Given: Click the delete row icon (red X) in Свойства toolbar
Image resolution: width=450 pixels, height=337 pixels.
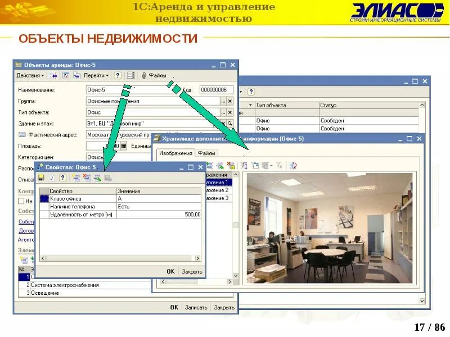Looking at the screenshot, I should click(x=87, y=177).
